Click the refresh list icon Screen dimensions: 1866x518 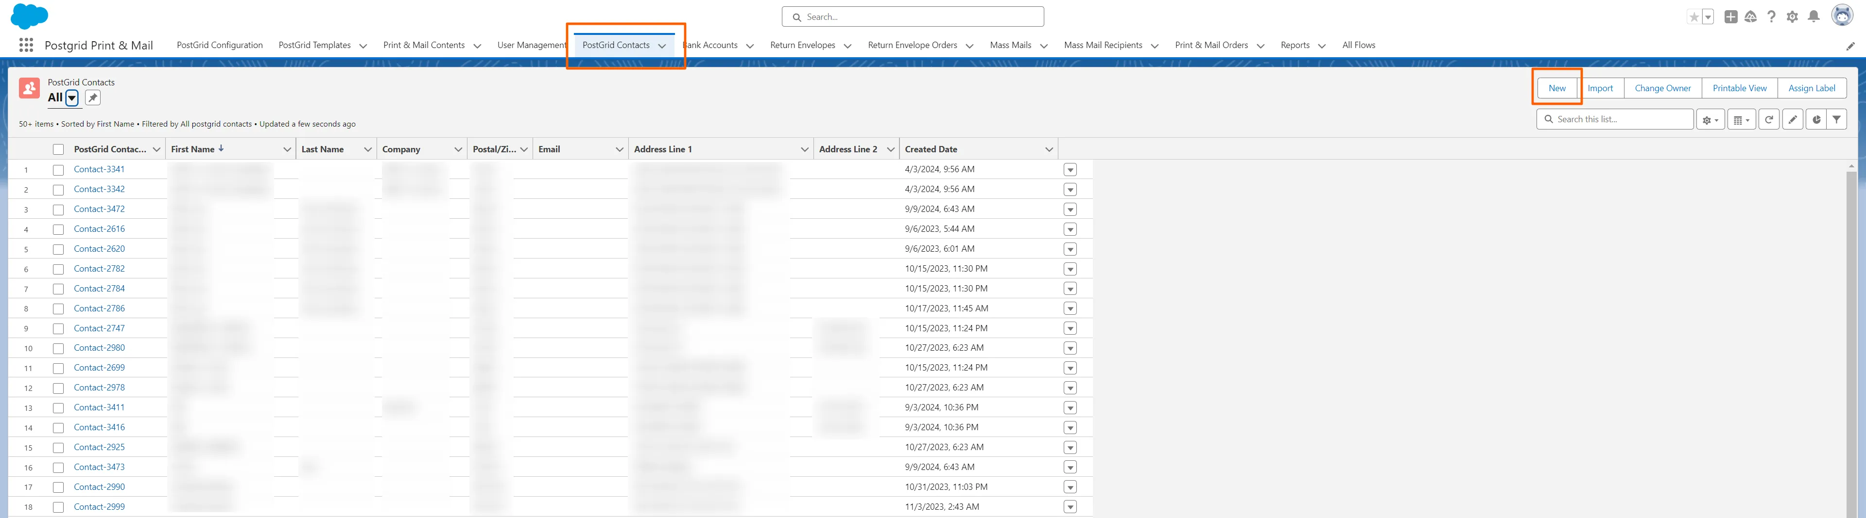1768,119
